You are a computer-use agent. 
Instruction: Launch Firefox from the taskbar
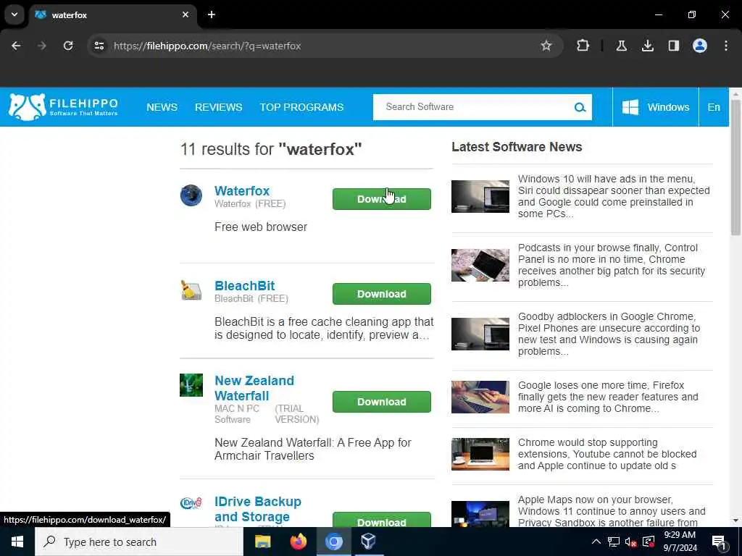298,542
